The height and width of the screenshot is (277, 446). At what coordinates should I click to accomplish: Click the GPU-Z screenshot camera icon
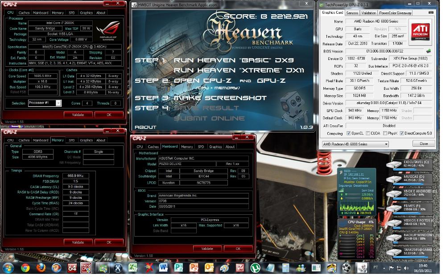[x=431, y=12]
